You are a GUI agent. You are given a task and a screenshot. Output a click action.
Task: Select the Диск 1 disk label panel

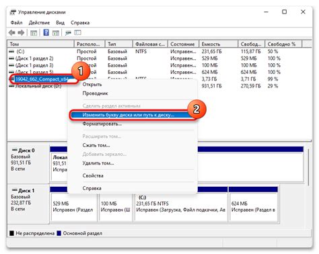point(28,204)
